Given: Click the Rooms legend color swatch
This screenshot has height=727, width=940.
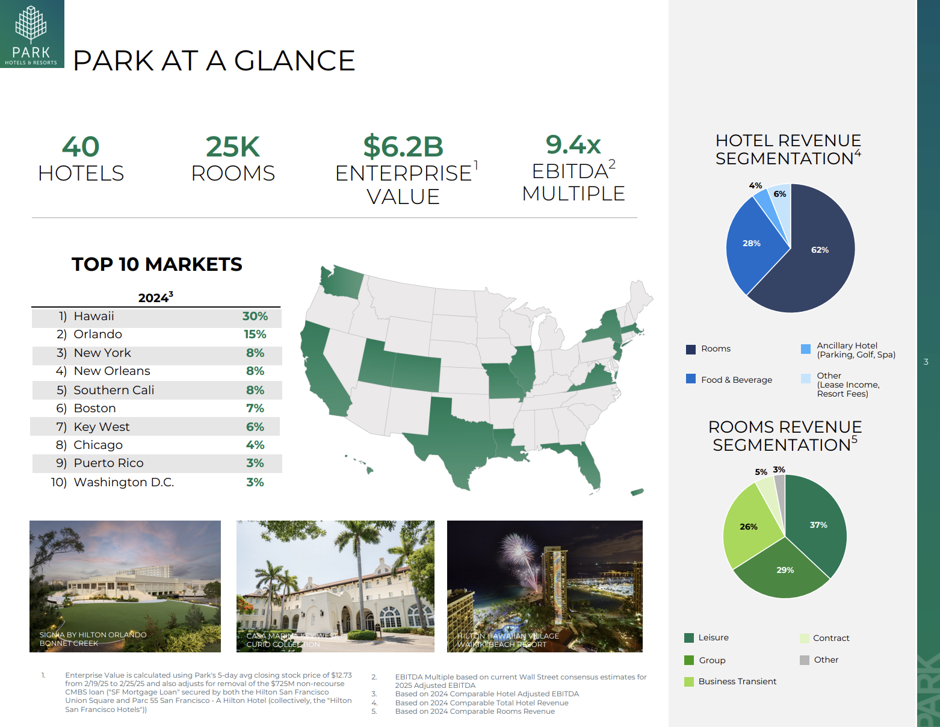Looking at the screenshot, I should pyautogui.click(x=691, y=349).
